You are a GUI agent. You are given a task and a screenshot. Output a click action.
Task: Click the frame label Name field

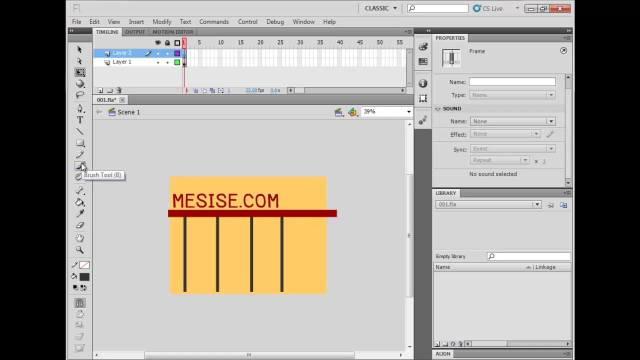click(x=512, y=82)
